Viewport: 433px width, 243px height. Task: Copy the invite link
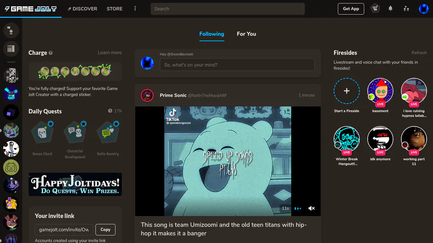click(x=105, y=230)
